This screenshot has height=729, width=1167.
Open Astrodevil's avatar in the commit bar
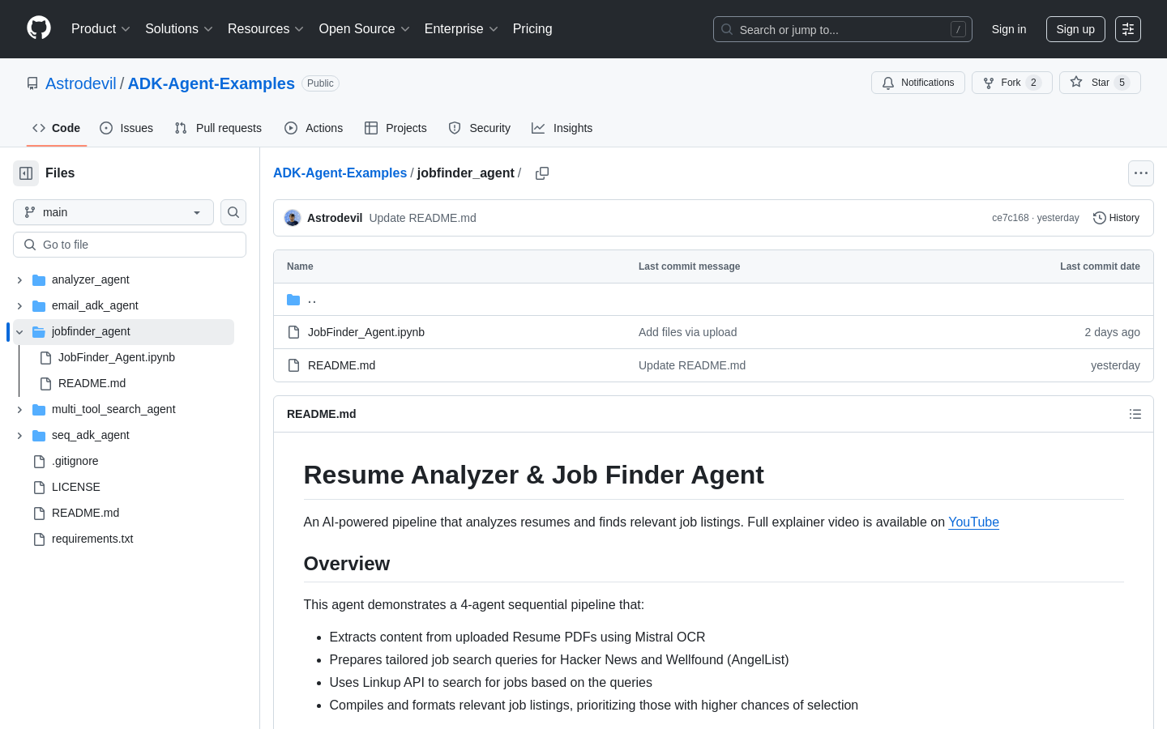[x=293, y=218]
